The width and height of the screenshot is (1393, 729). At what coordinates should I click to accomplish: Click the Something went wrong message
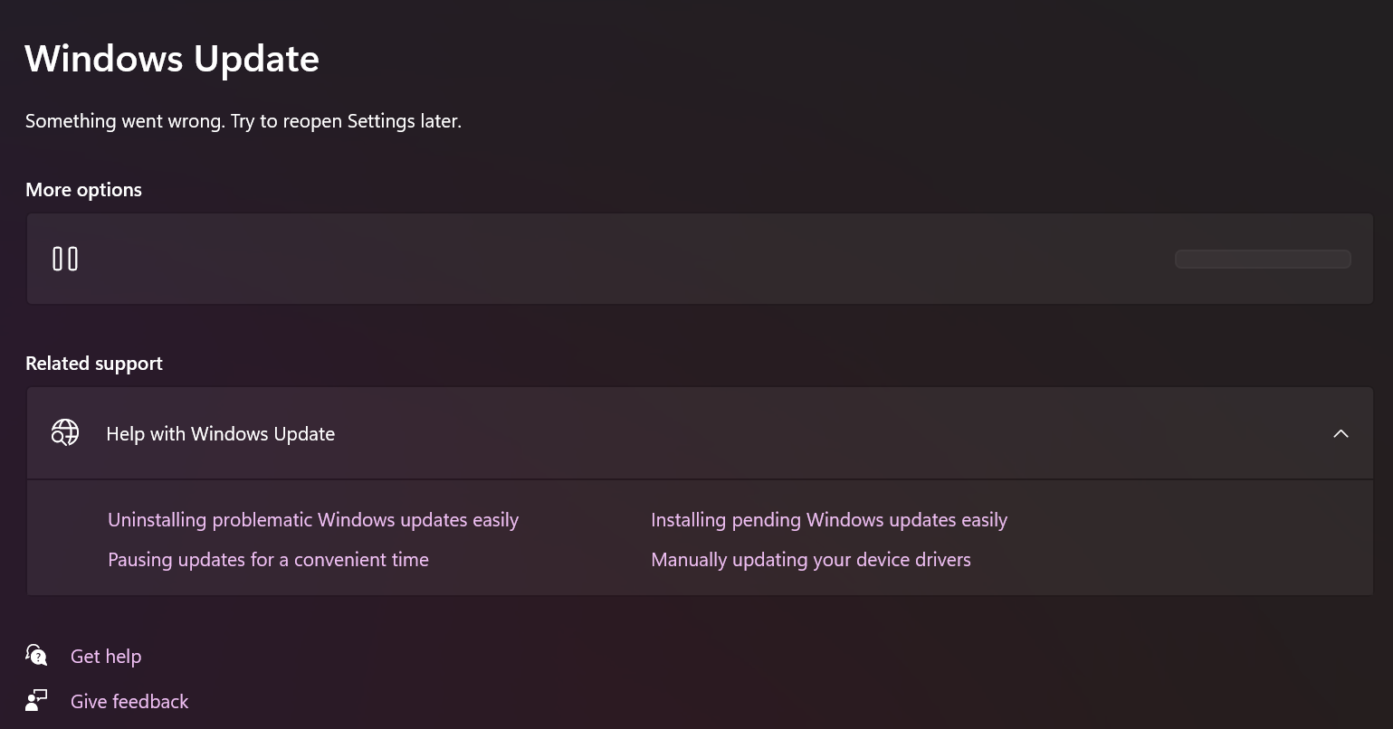click(x=243, y=121)
